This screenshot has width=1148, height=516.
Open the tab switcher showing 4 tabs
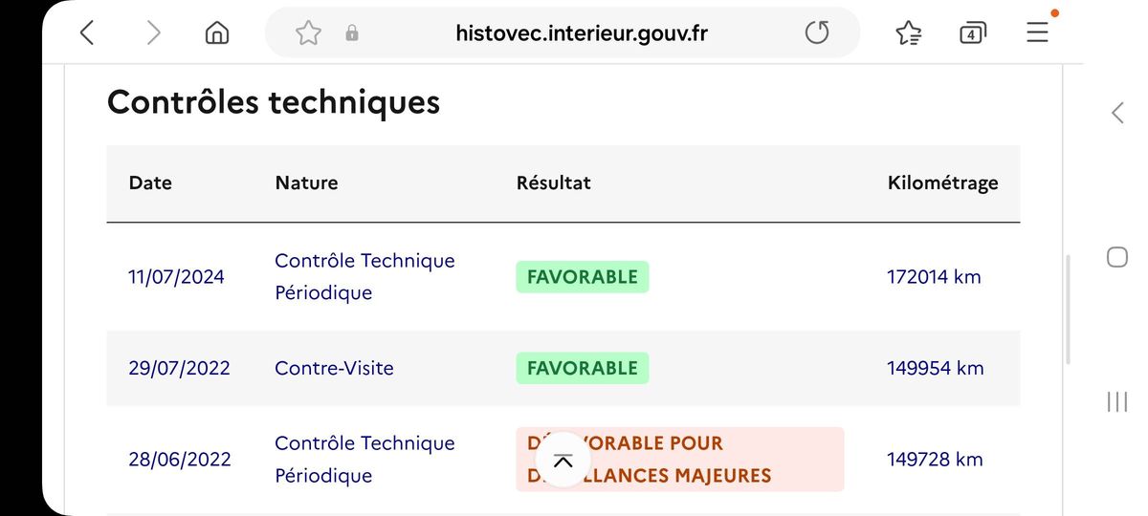click(972, 33)
